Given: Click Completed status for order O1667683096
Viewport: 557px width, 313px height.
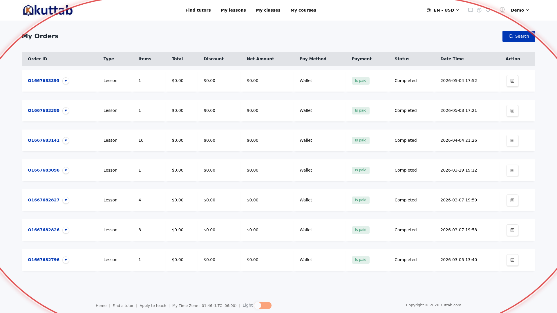Looking at the screenshot, I should (406, 170).
